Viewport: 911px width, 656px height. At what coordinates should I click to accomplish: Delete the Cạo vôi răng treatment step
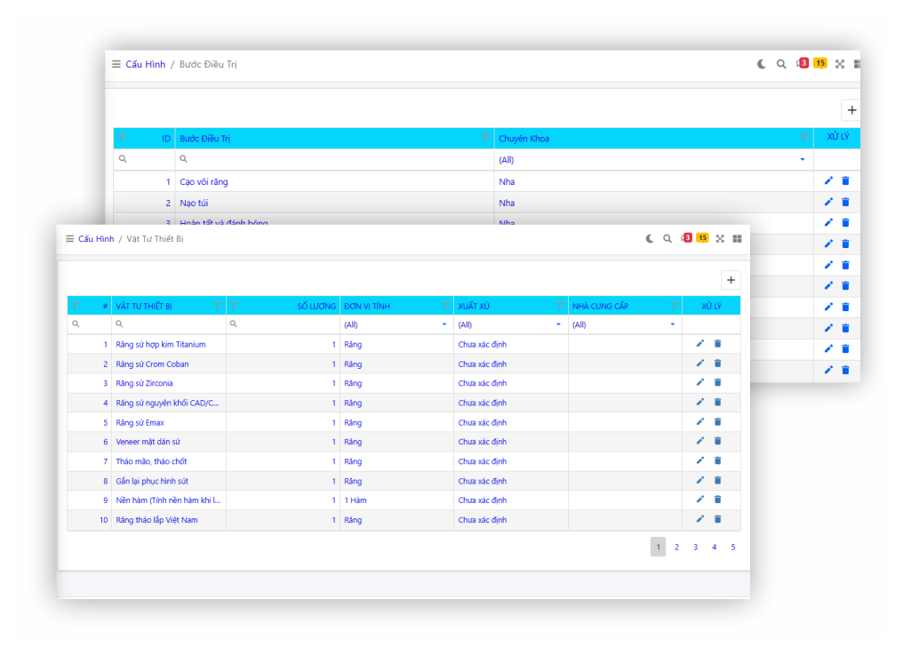pos(845,181)
